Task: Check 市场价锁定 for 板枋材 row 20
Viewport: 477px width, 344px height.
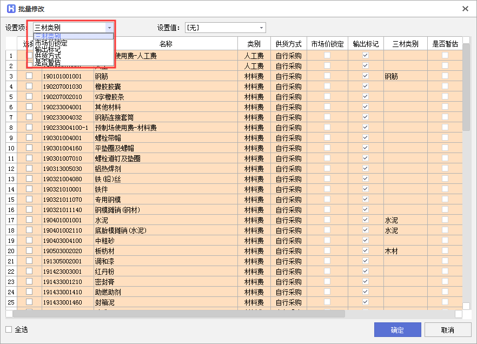Action: [x=327, y=251]
